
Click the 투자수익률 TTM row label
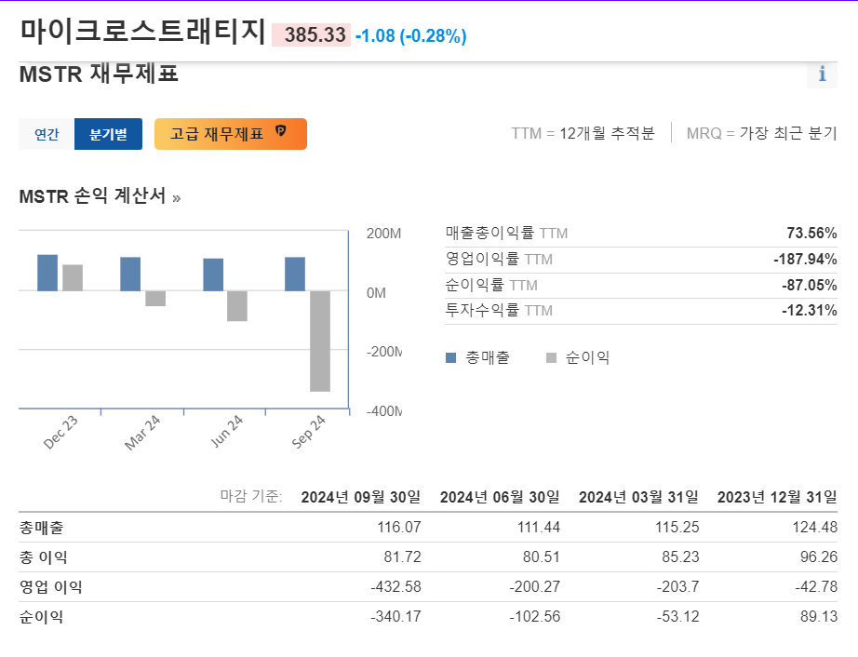coord(499,310)
